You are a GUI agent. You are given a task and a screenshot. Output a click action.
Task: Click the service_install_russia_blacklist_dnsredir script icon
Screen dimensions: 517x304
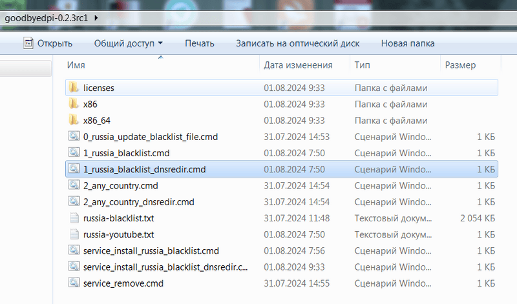(x=74, y=267)
